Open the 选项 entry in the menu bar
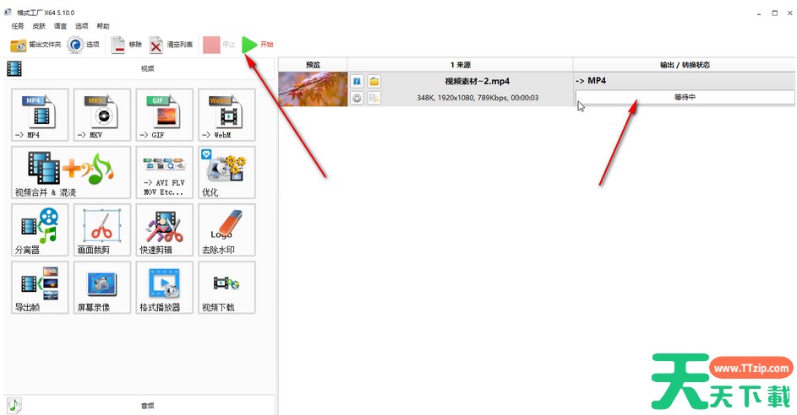This screenshot has height=415, width=797. pos(82,26)
